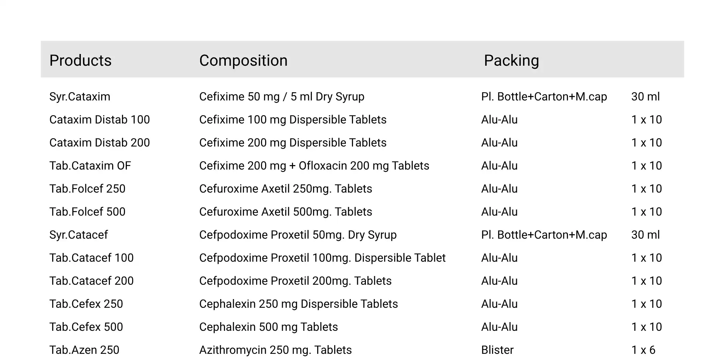Click Tab.Azen 250 product name
The height and width of the screenshot is (361, 725).
click(x=84, y=350)
